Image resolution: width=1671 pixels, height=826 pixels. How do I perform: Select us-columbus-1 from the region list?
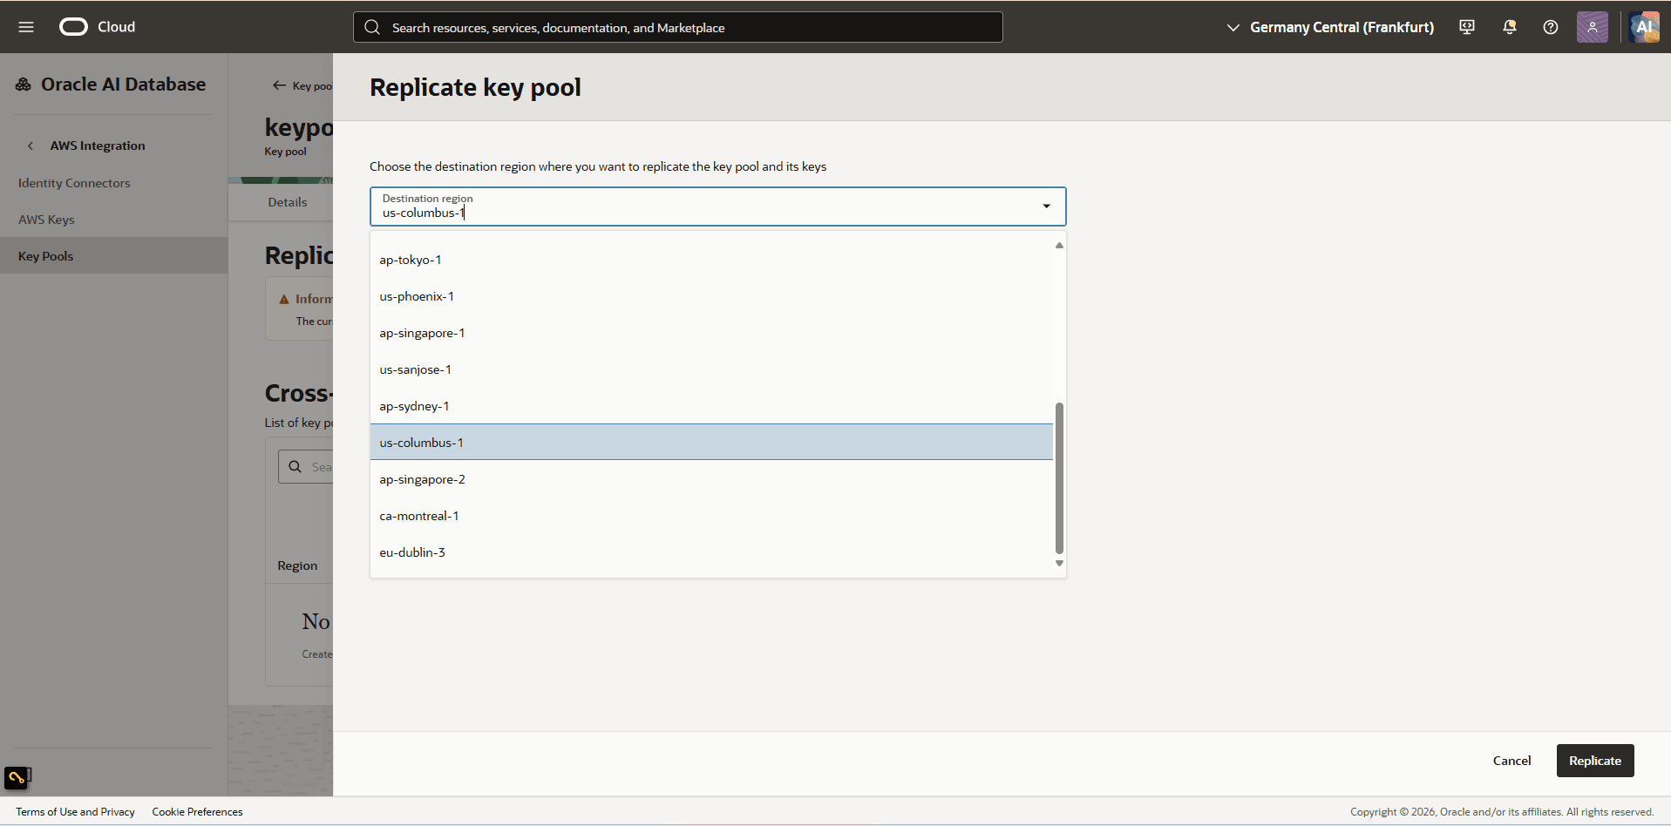pos(711,443)
